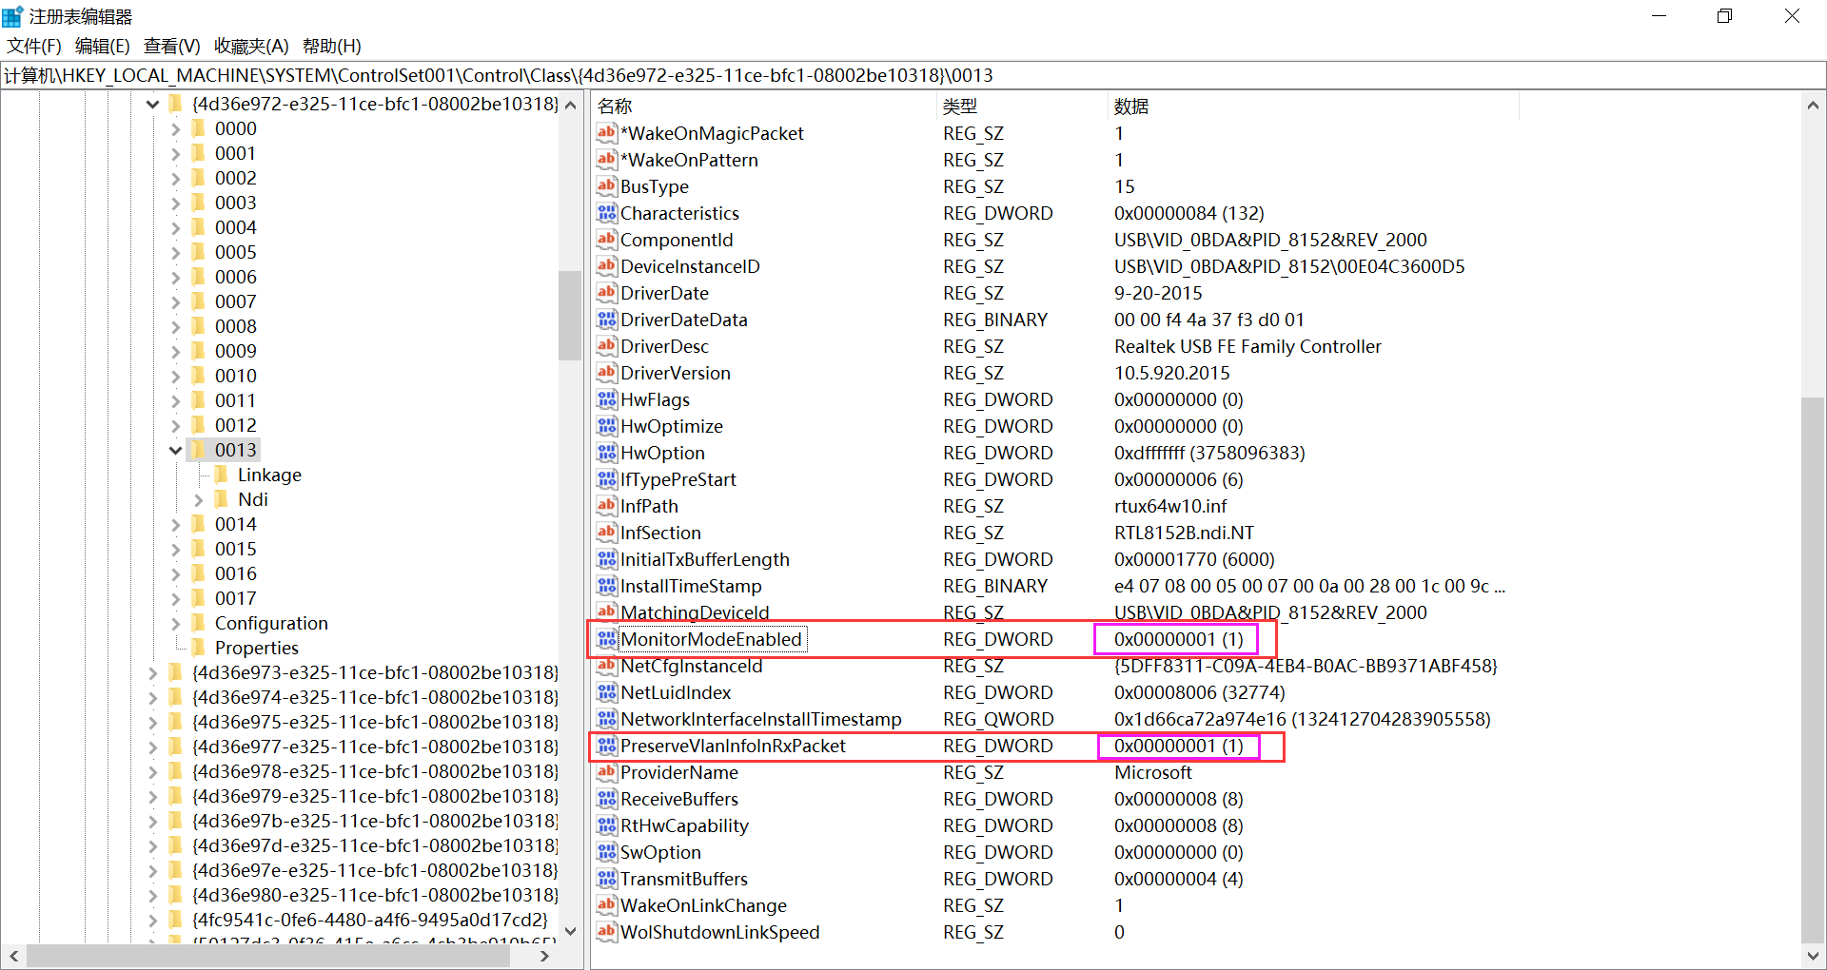1827x970 pixels.
Task: Click the Registry Editor app icon in title bar
Action: click(x=12, y=16)
